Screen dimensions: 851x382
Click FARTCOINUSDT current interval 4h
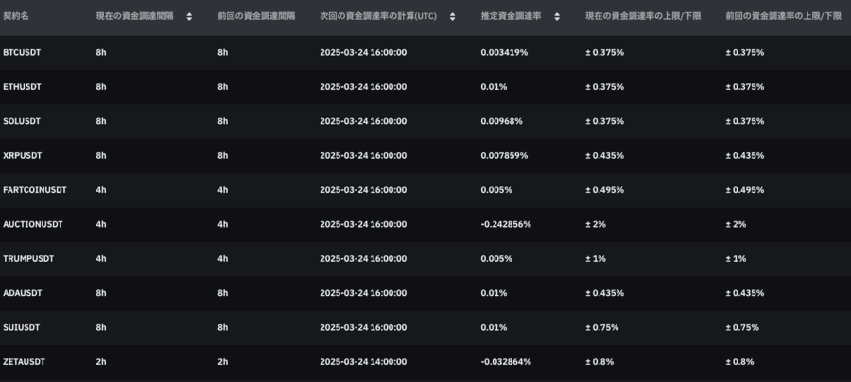pos(101,190)
